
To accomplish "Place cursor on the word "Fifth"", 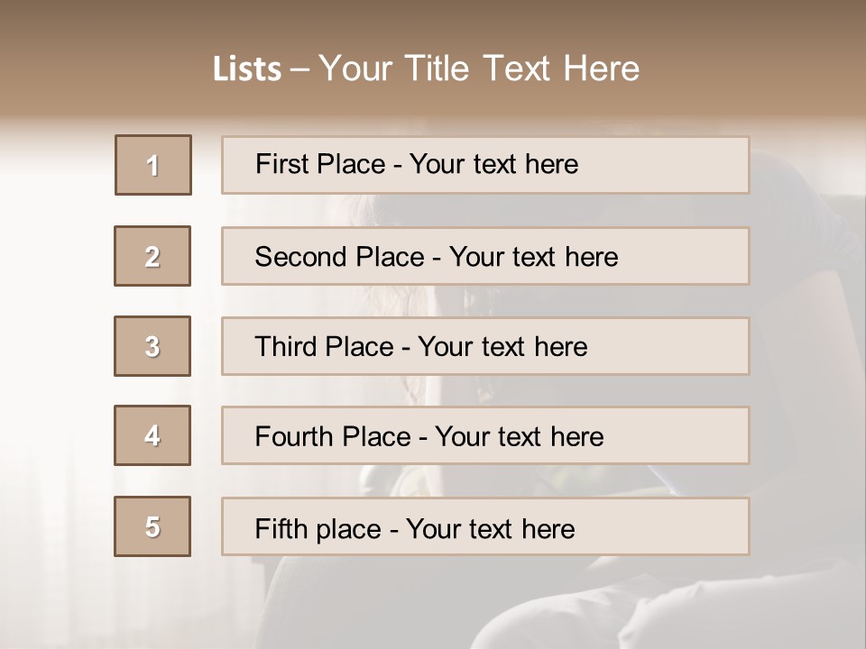I will click(x=282, y=528).
